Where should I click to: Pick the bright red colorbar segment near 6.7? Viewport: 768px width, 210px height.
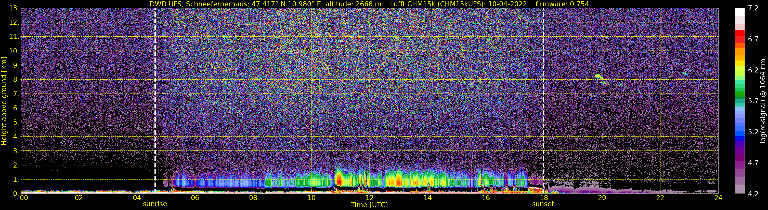pyautogui.click(x=740, y=34)
